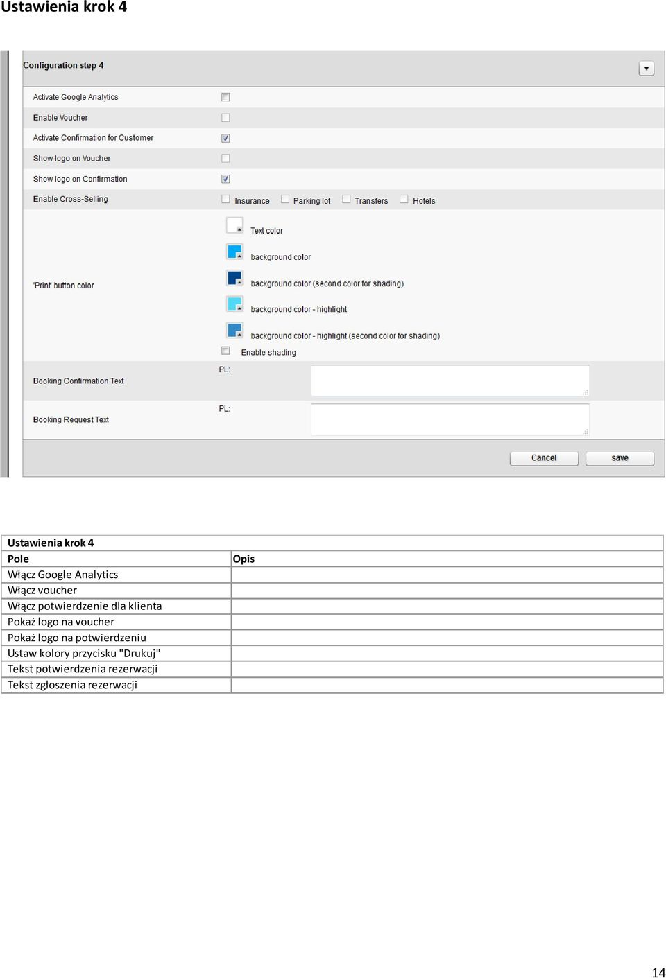
Task: Select cell 'Tekst potwierdzenia rezerwacji'
Action: click(x=117, y=669)
